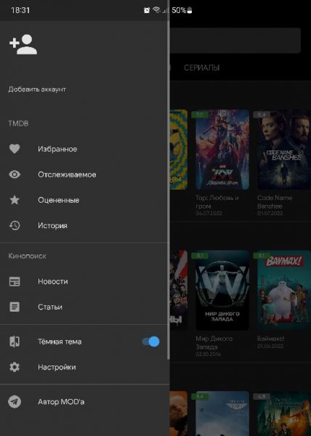Tap the alarm icon in status bar
Image resolution: width=311 pixels, height=436 pixels.
pos(147,10)
